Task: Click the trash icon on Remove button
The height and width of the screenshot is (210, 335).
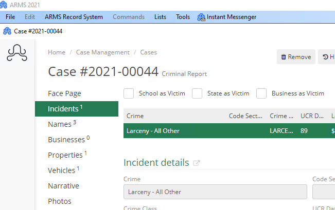Action: [x=284, y=57]
